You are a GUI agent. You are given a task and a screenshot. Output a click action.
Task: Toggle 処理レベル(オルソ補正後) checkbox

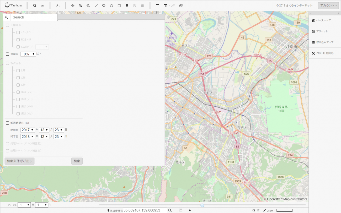[7, 151]
